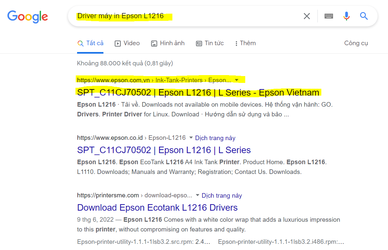This screenshot has width=388, height=250.
Task: Clear search text with X icon
Action: pyautogui.click(x=307, y=16)
